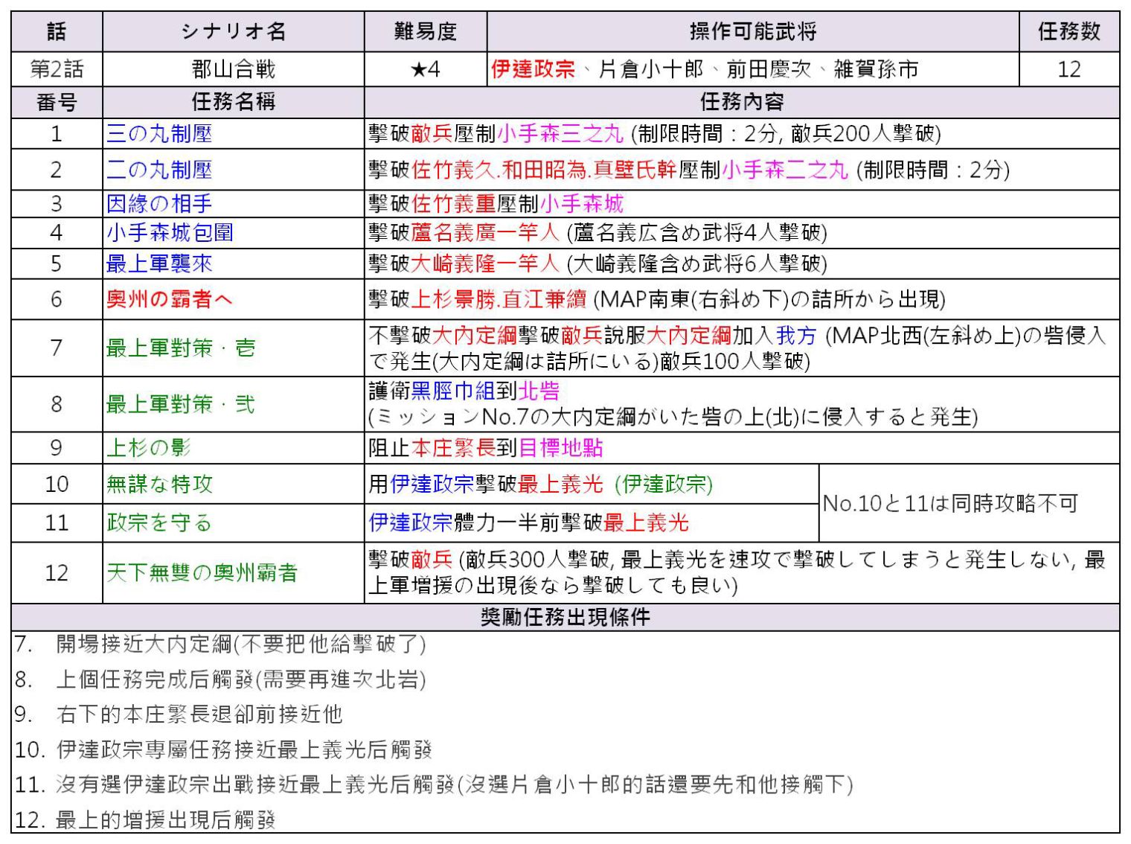The image size is (1131, 844).
Task: Select mission name 上杉の影
Action: [x=149, y=447]
